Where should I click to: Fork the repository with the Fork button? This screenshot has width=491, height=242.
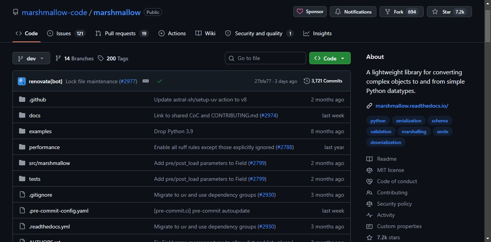click(402, 12)
